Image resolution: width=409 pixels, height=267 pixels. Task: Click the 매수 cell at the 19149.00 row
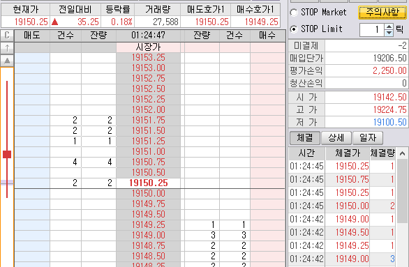tap(267, 235)
